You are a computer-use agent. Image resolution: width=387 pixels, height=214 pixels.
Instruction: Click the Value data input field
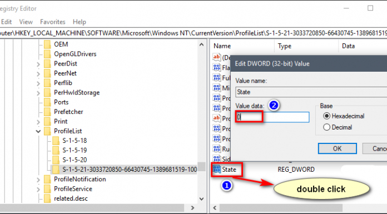click(x=272, y=117)
